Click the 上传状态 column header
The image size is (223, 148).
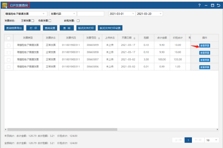coord(110,38)
